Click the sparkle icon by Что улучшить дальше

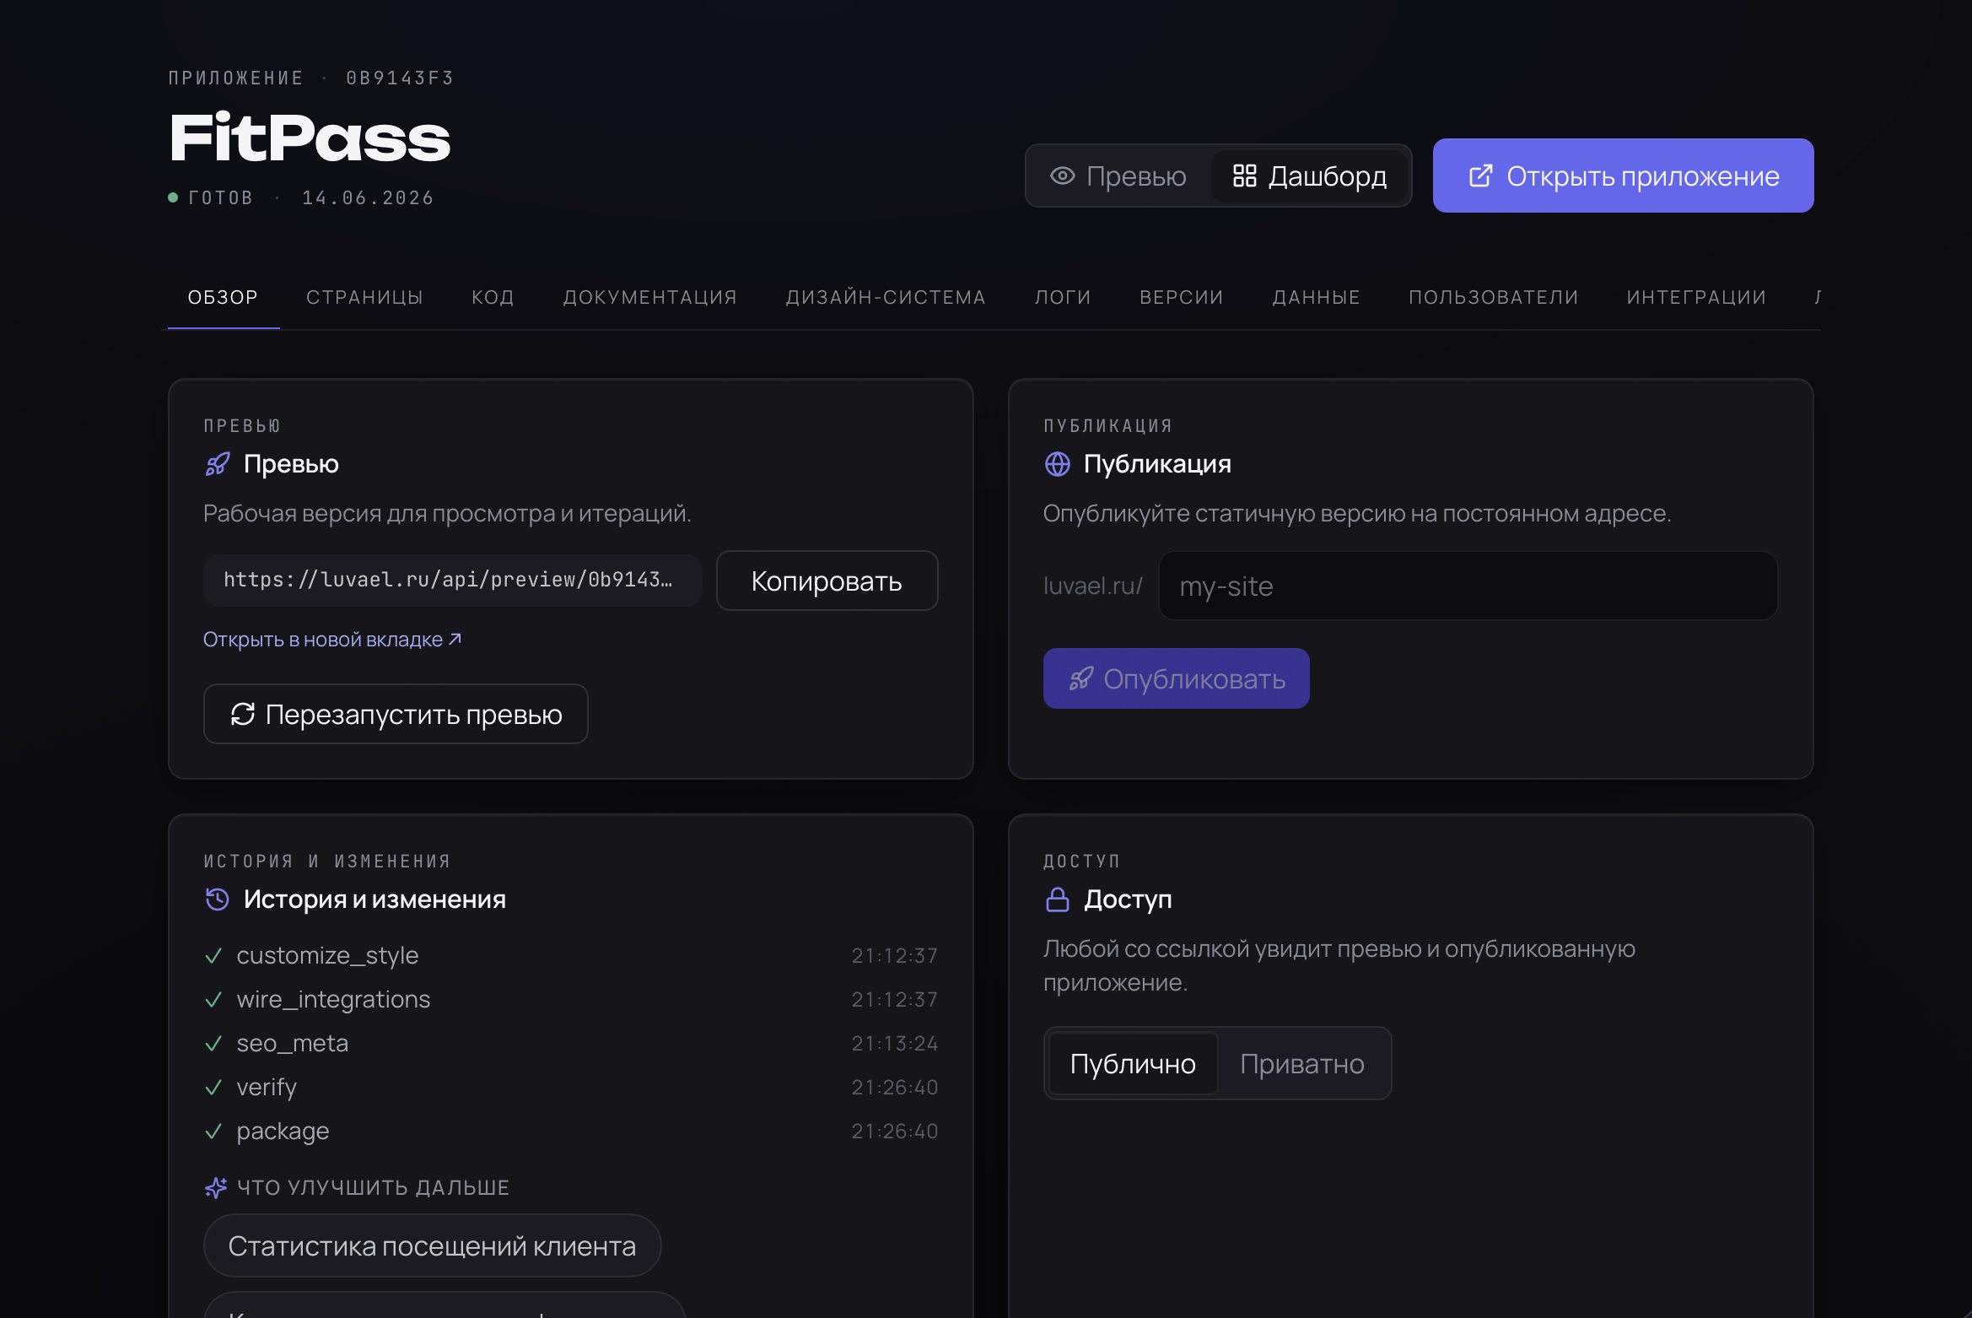pos(216,1187)
